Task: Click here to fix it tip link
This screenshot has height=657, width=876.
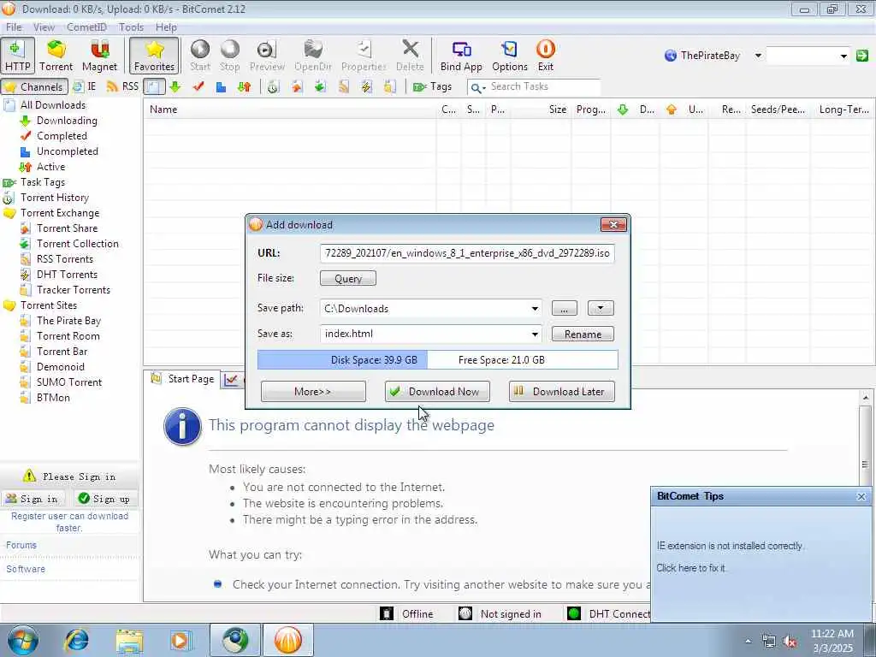Action: coord(691,568)
